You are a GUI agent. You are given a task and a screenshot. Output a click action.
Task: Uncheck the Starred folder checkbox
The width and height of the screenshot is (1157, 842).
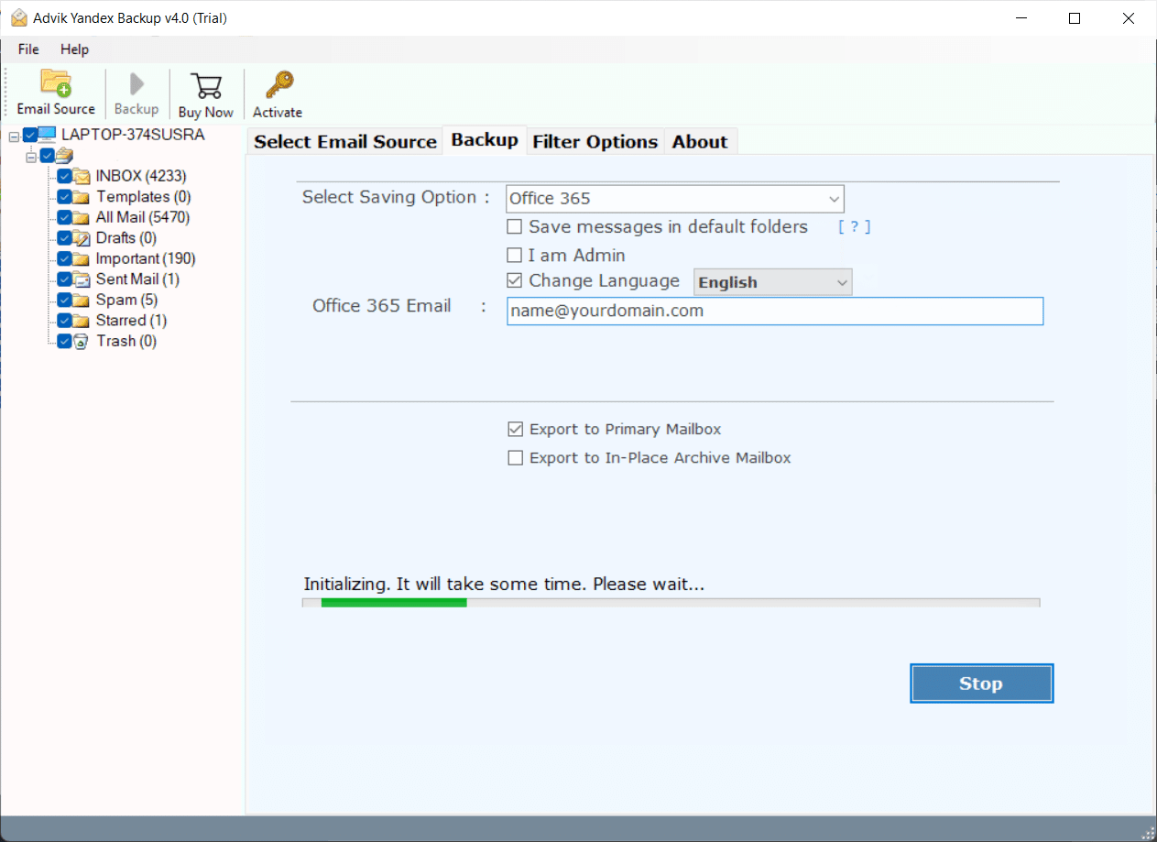point(64,321)
